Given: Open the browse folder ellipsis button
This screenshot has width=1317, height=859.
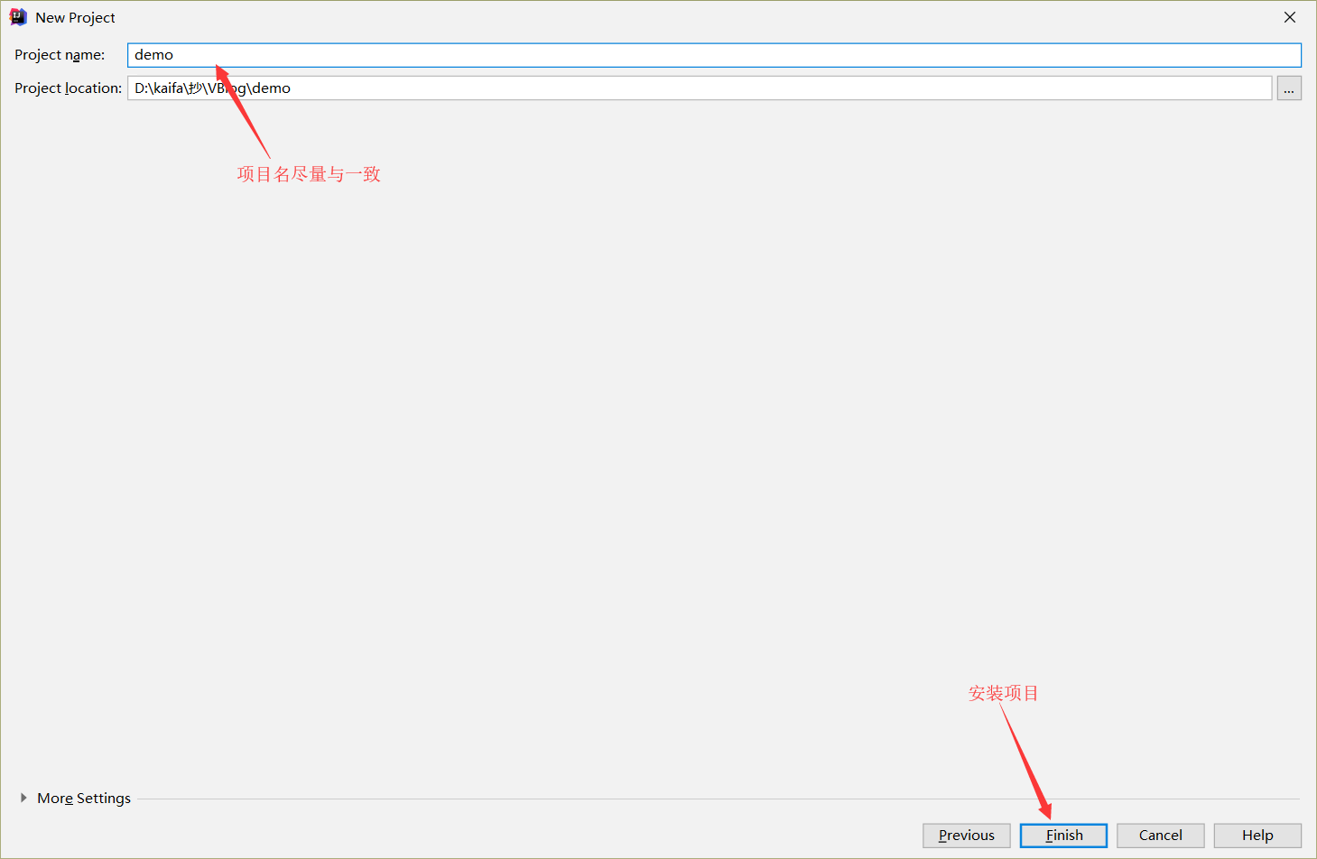Looking at the screenshot, I should 1289,88.
